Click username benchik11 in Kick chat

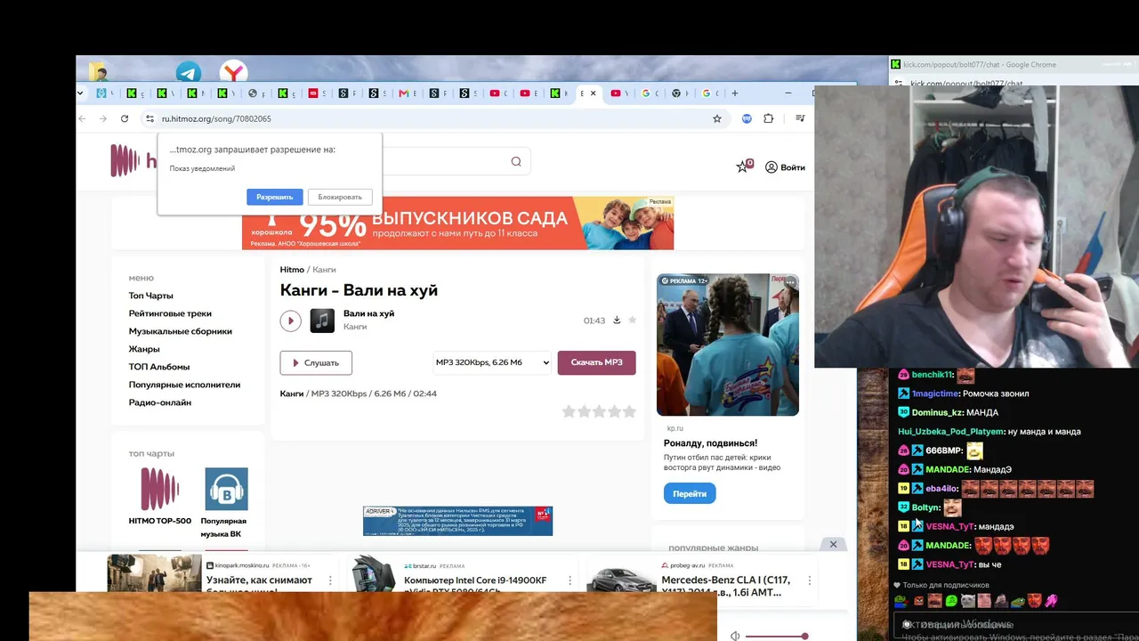[933, 375]
